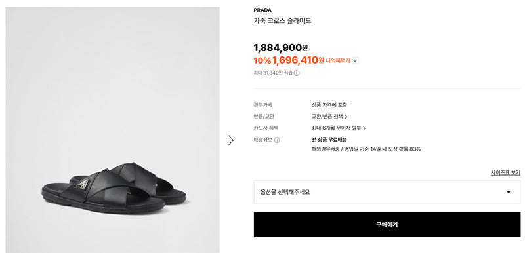This screenshot has width=525, height=253.
Task: Click the 최대 31,849원 적립 text
Action: click(x=273, y=73)
